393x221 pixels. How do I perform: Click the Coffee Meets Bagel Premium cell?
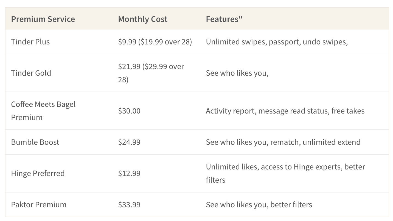[x=43, y=111]
